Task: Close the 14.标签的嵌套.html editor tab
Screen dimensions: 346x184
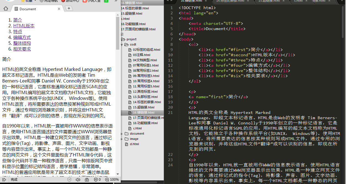Action: [x=248, y=1]
